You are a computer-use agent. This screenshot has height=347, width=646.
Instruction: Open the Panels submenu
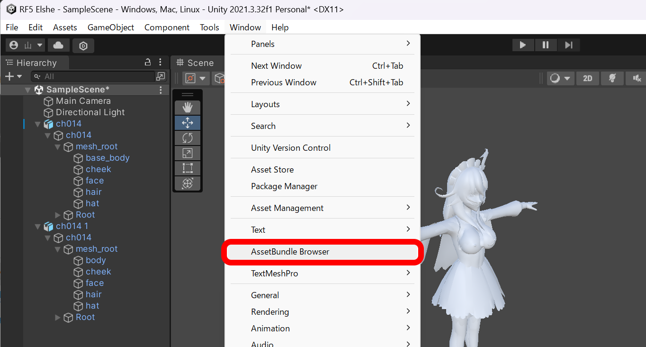click(322, 44)
